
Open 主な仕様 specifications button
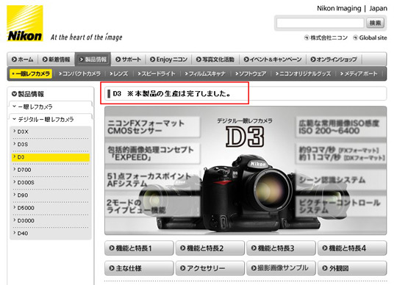click(139, 268)
